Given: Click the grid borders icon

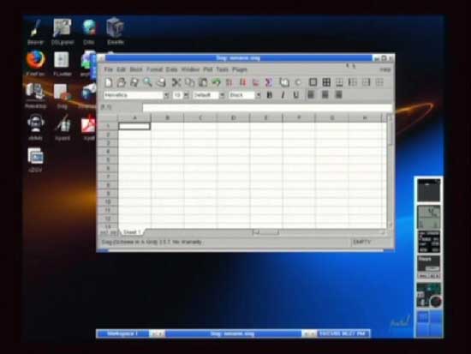Looking at the screenshot, I should pos(326,82).
